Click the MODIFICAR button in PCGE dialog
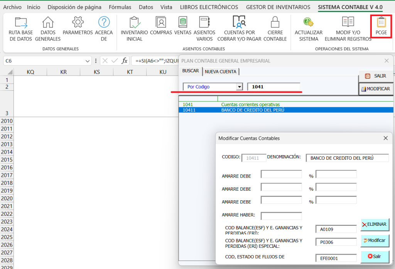 (x=376, y=89)
